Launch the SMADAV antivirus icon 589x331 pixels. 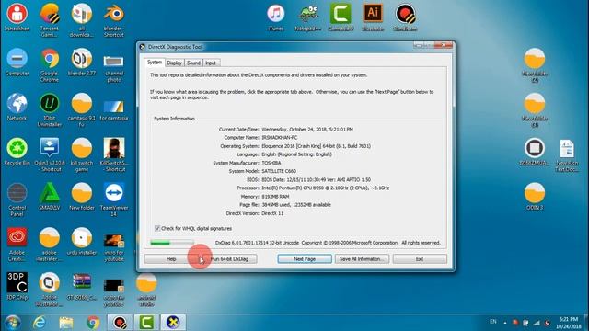[x=49, y=196]
